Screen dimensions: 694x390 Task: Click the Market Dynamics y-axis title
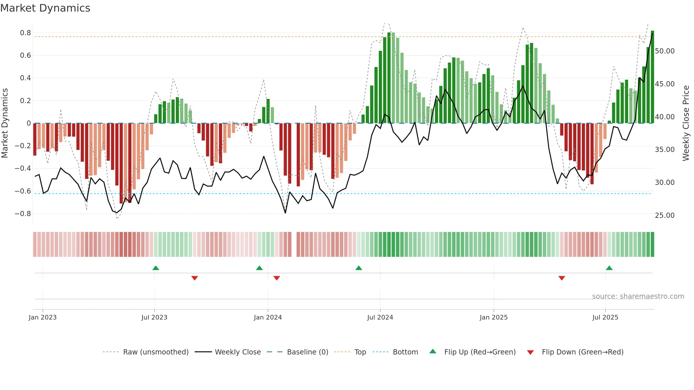tap(5, 123)
